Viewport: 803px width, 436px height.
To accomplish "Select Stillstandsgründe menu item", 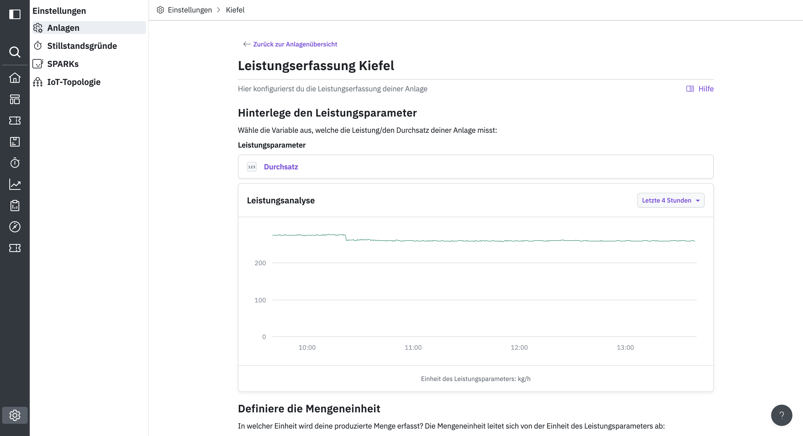I will [x=82, y=46].
